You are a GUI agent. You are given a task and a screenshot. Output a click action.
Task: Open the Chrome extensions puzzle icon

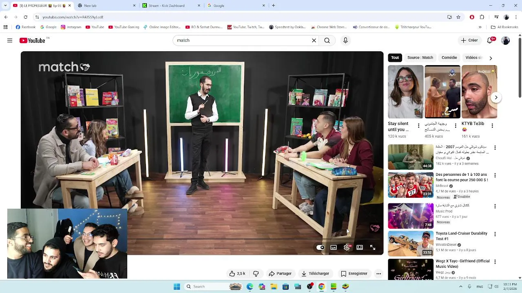click(482, 17)
